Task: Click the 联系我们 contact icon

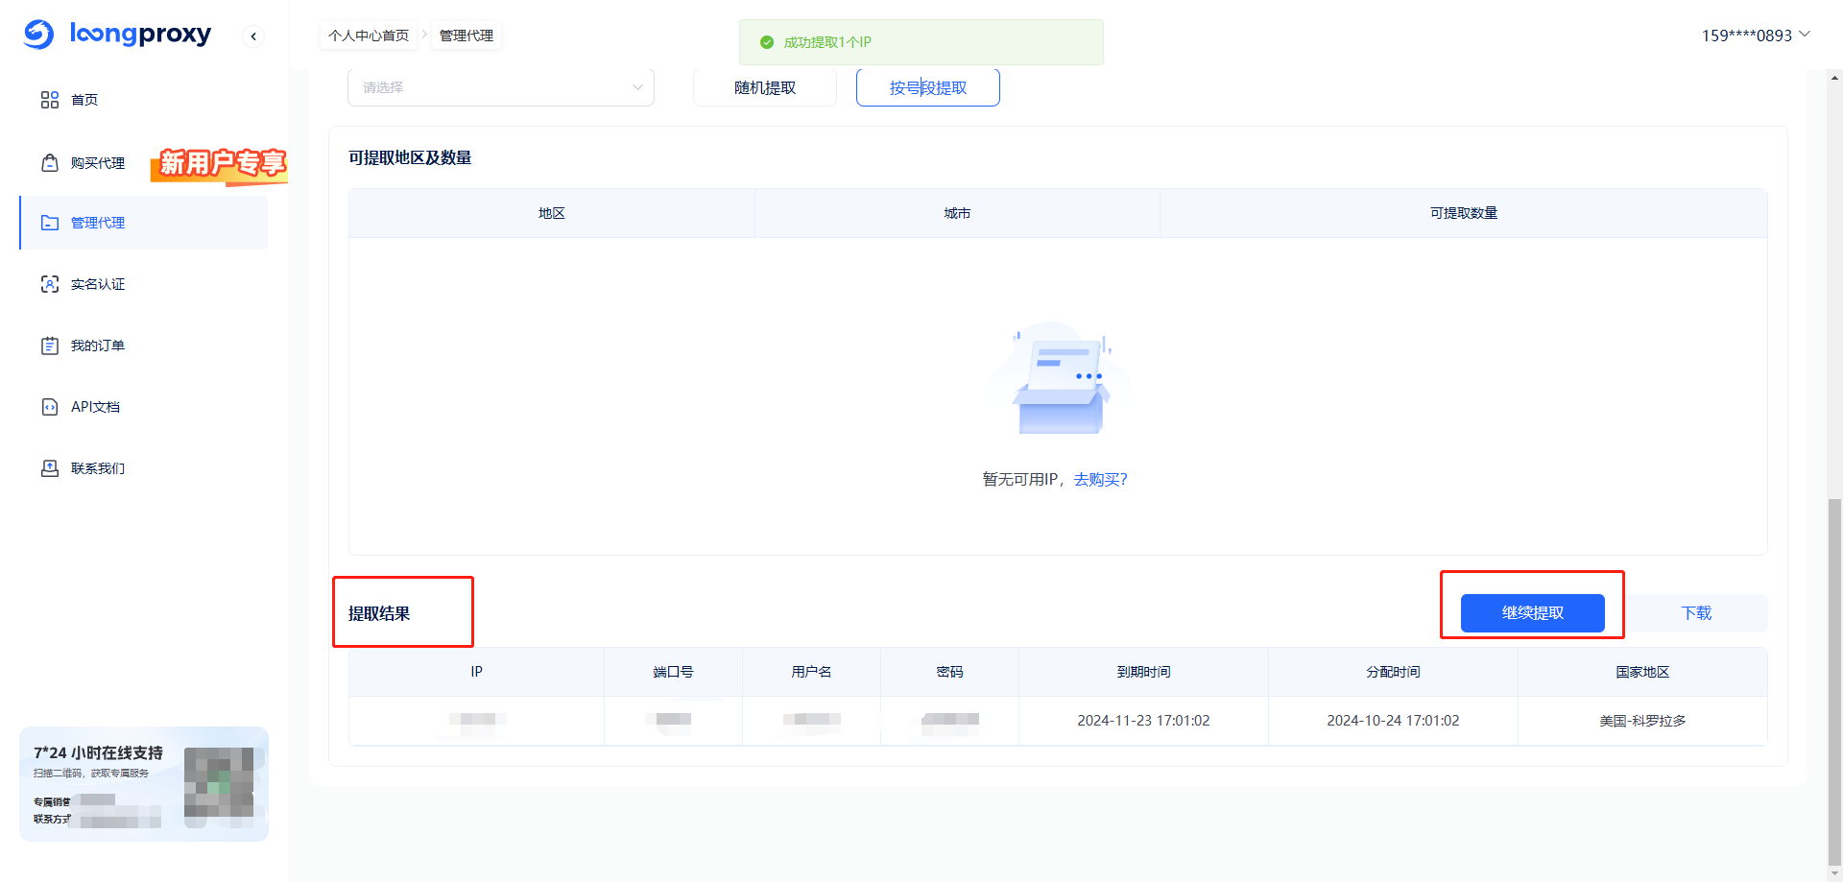Action: pyautogui.click(x=50, y=467)
